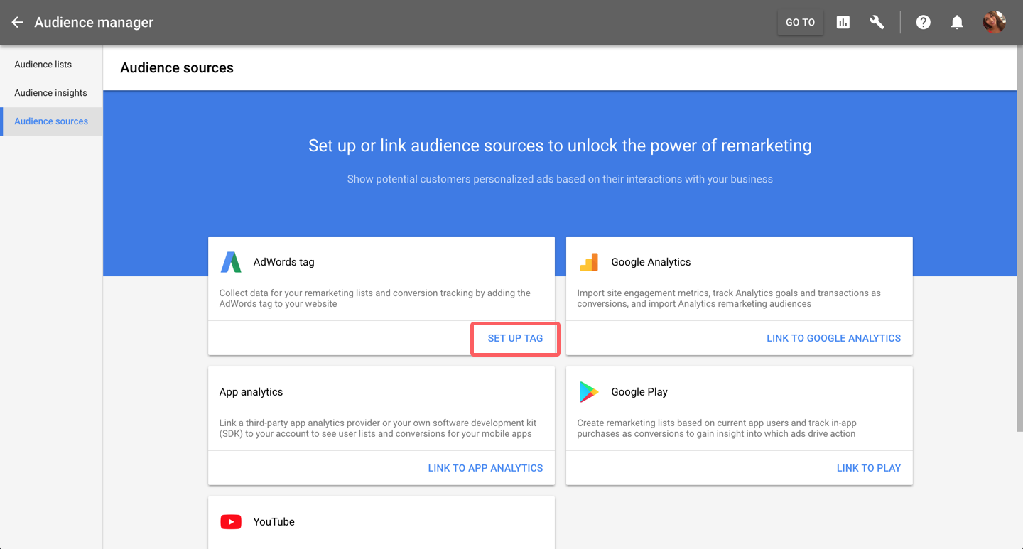The width and height of the screenshot is (1023, 549).
Task: Click LINK TO APP ANALYTICS
Action: pos(485,468)
